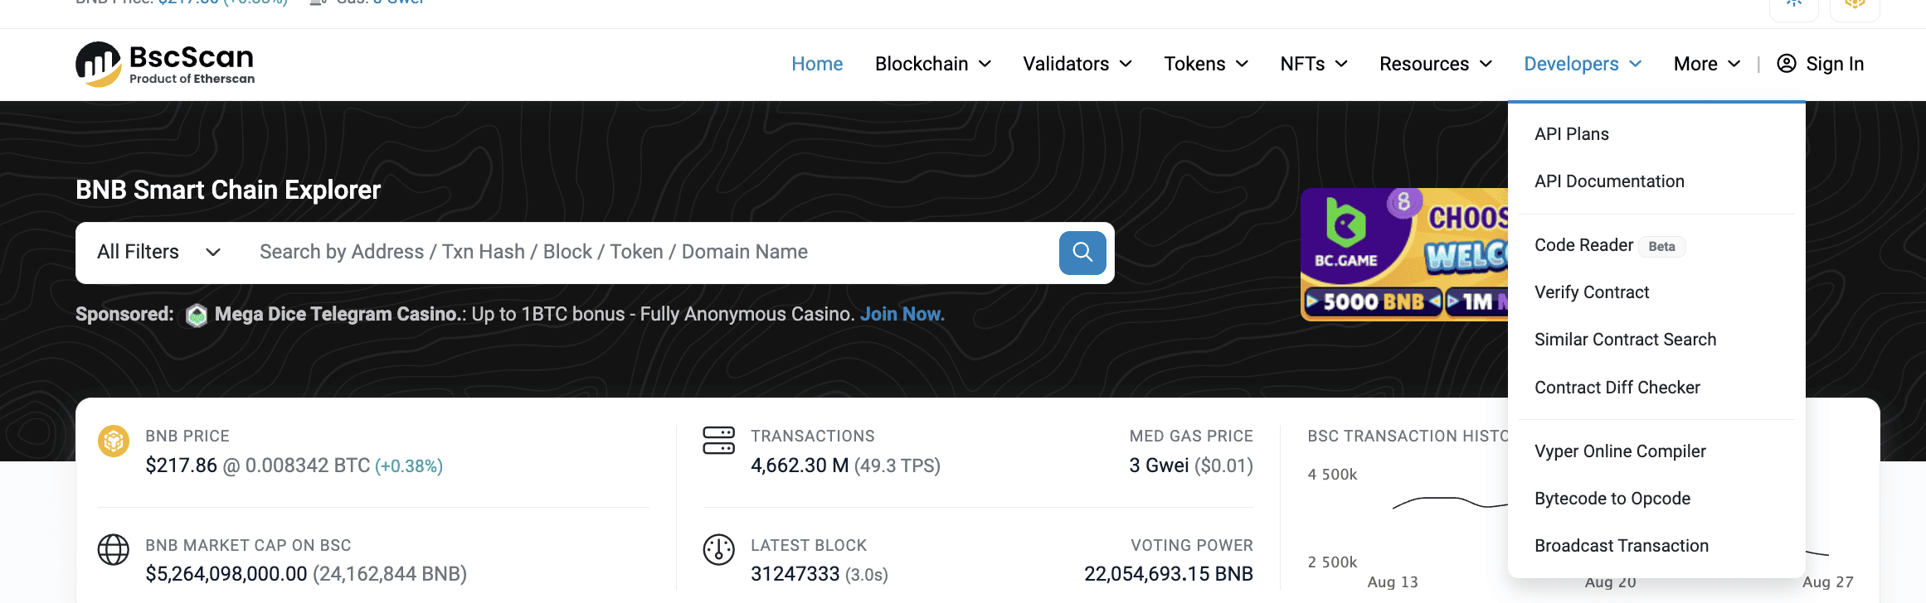
Task: Click the latest block number 31247333
Action: (x=795, y=574)
